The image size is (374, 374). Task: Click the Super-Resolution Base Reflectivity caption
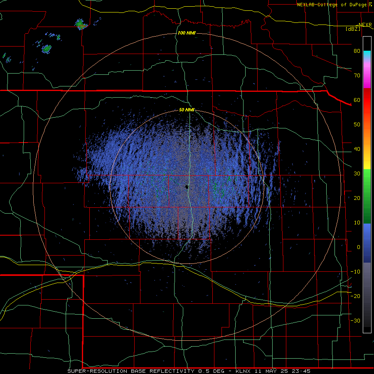click(189, 371)
